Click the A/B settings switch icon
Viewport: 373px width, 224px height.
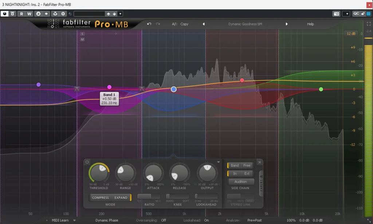(x=38, y=14)
